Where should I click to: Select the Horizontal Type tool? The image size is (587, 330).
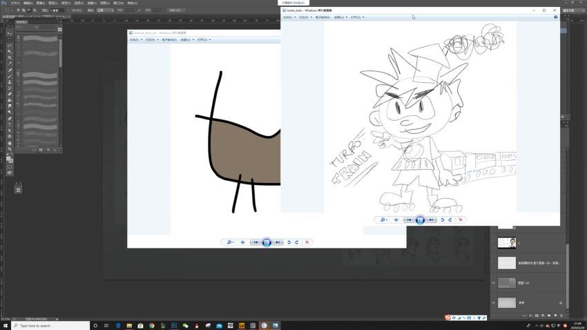tap(10, 124)
